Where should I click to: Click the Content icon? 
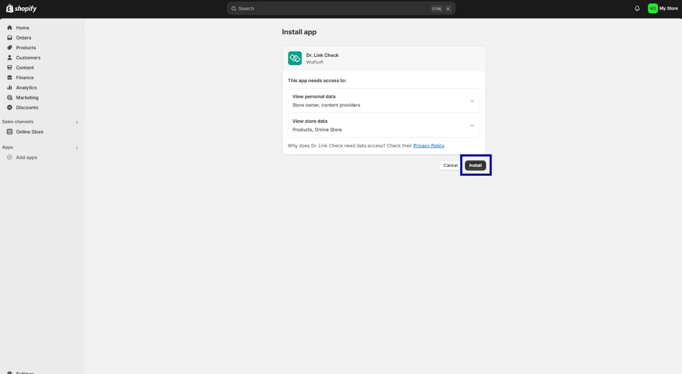[10, 68]
